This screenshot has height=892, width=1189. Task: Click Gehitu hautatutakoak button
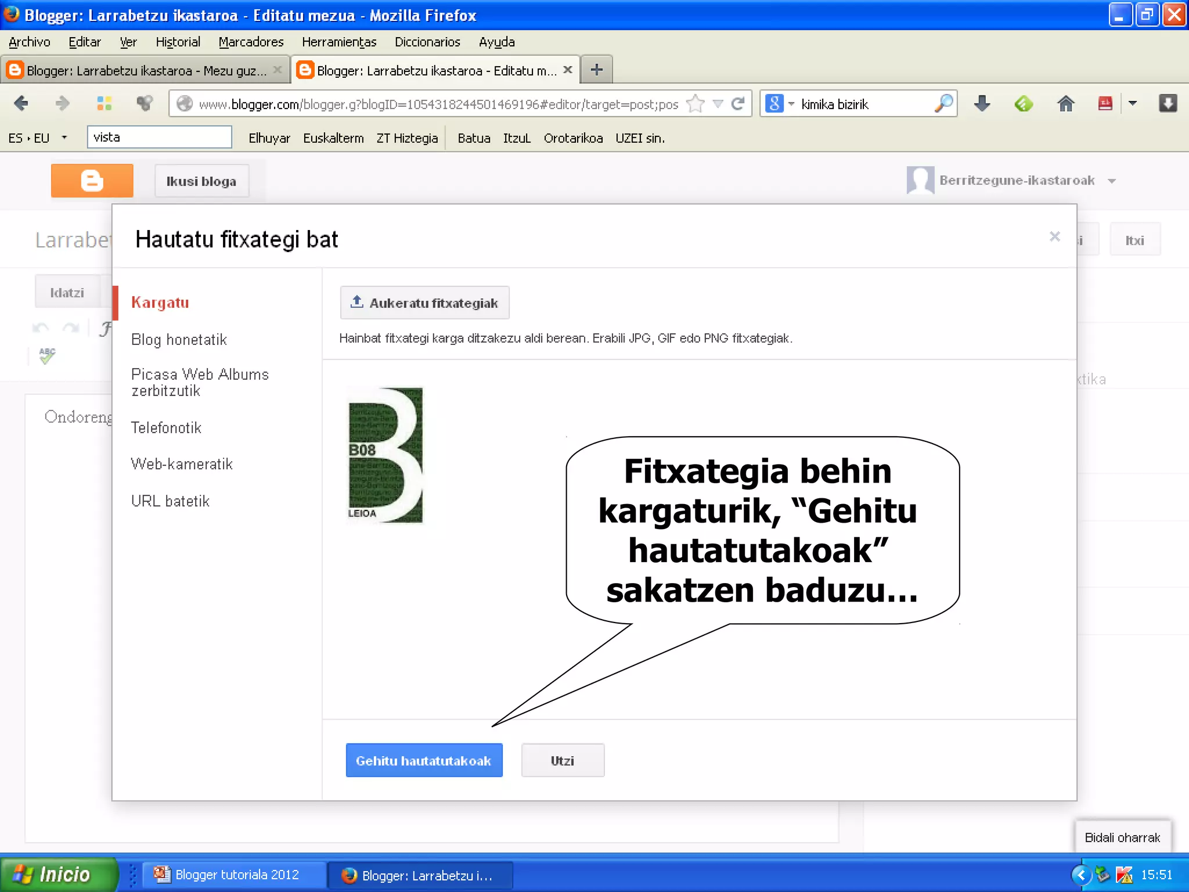pos(424,760)
